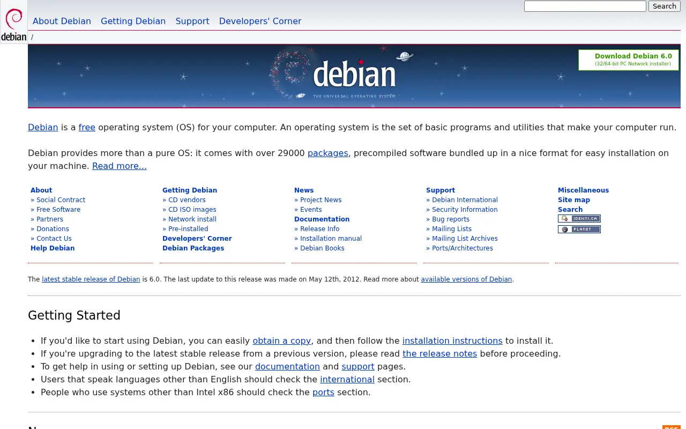Open the About Debian menu

(x=62, y=21)
